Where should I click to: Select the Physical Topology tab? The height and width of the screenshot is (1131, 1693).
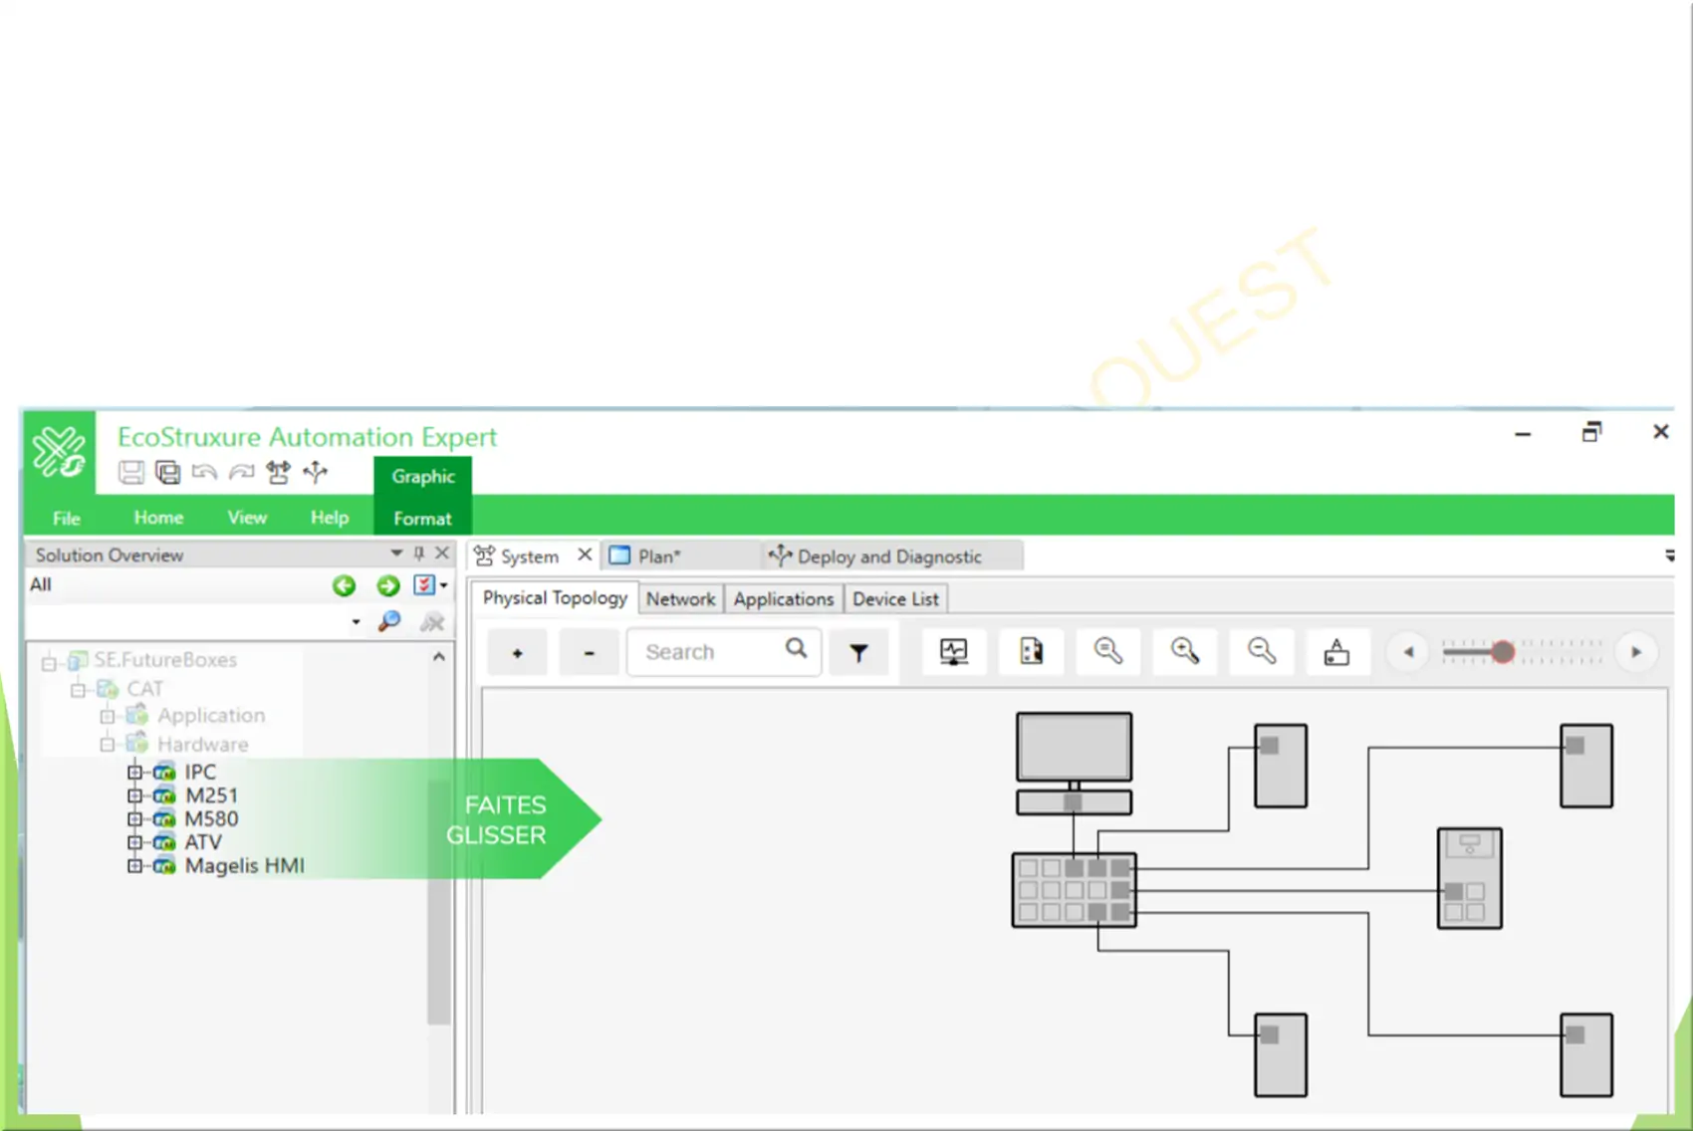coord(555,598)
